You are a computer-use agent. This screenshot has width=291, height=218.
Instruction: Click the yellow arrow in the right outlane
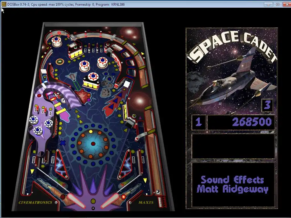(x=145, y=180)
